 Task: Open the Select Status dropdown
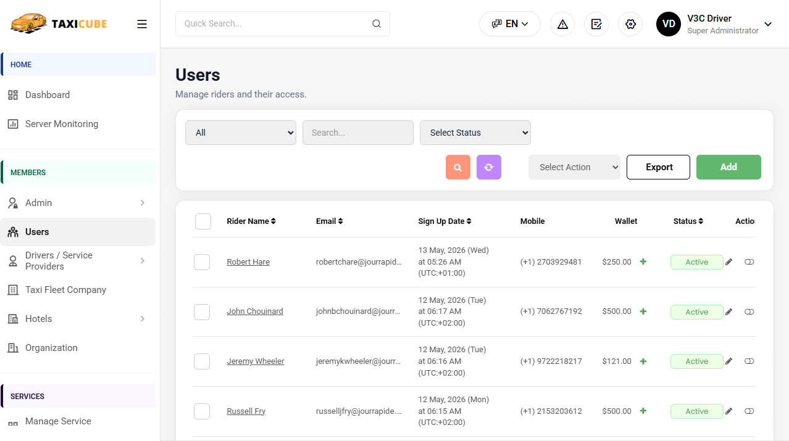click(475, 133)
